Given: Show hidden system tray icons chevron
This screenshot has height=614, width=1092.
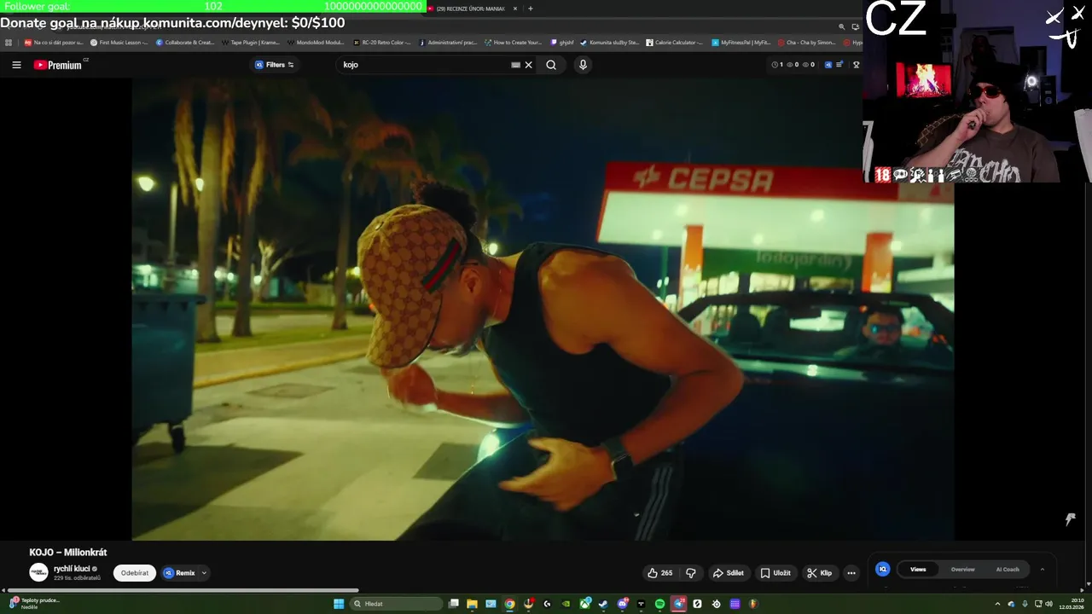Looking at the screenshot, I should click(997, 604).
